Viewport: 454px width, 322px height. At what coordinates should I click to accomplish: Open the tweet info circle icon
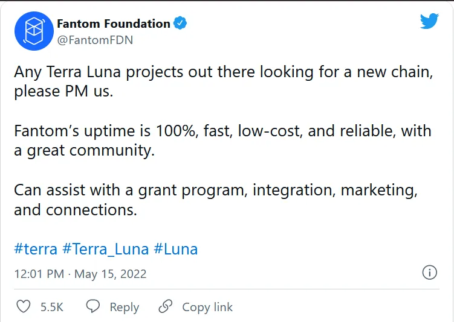pos(429,273)
